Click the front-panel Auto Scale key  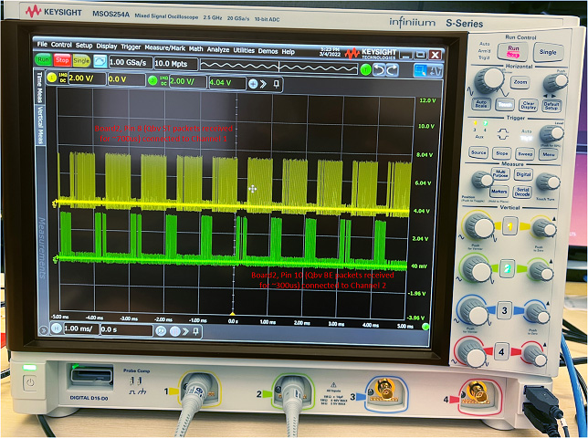coord(481,103)
